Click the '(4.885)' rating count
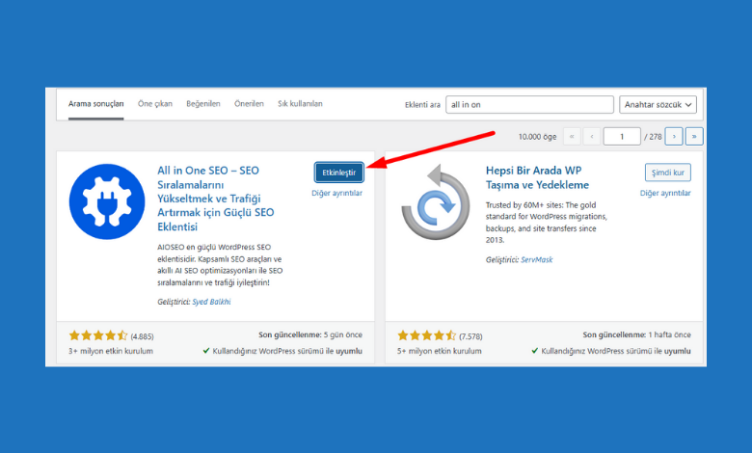Image resolution: width=752 pixels, height=453 pixels. pos(142,336)
